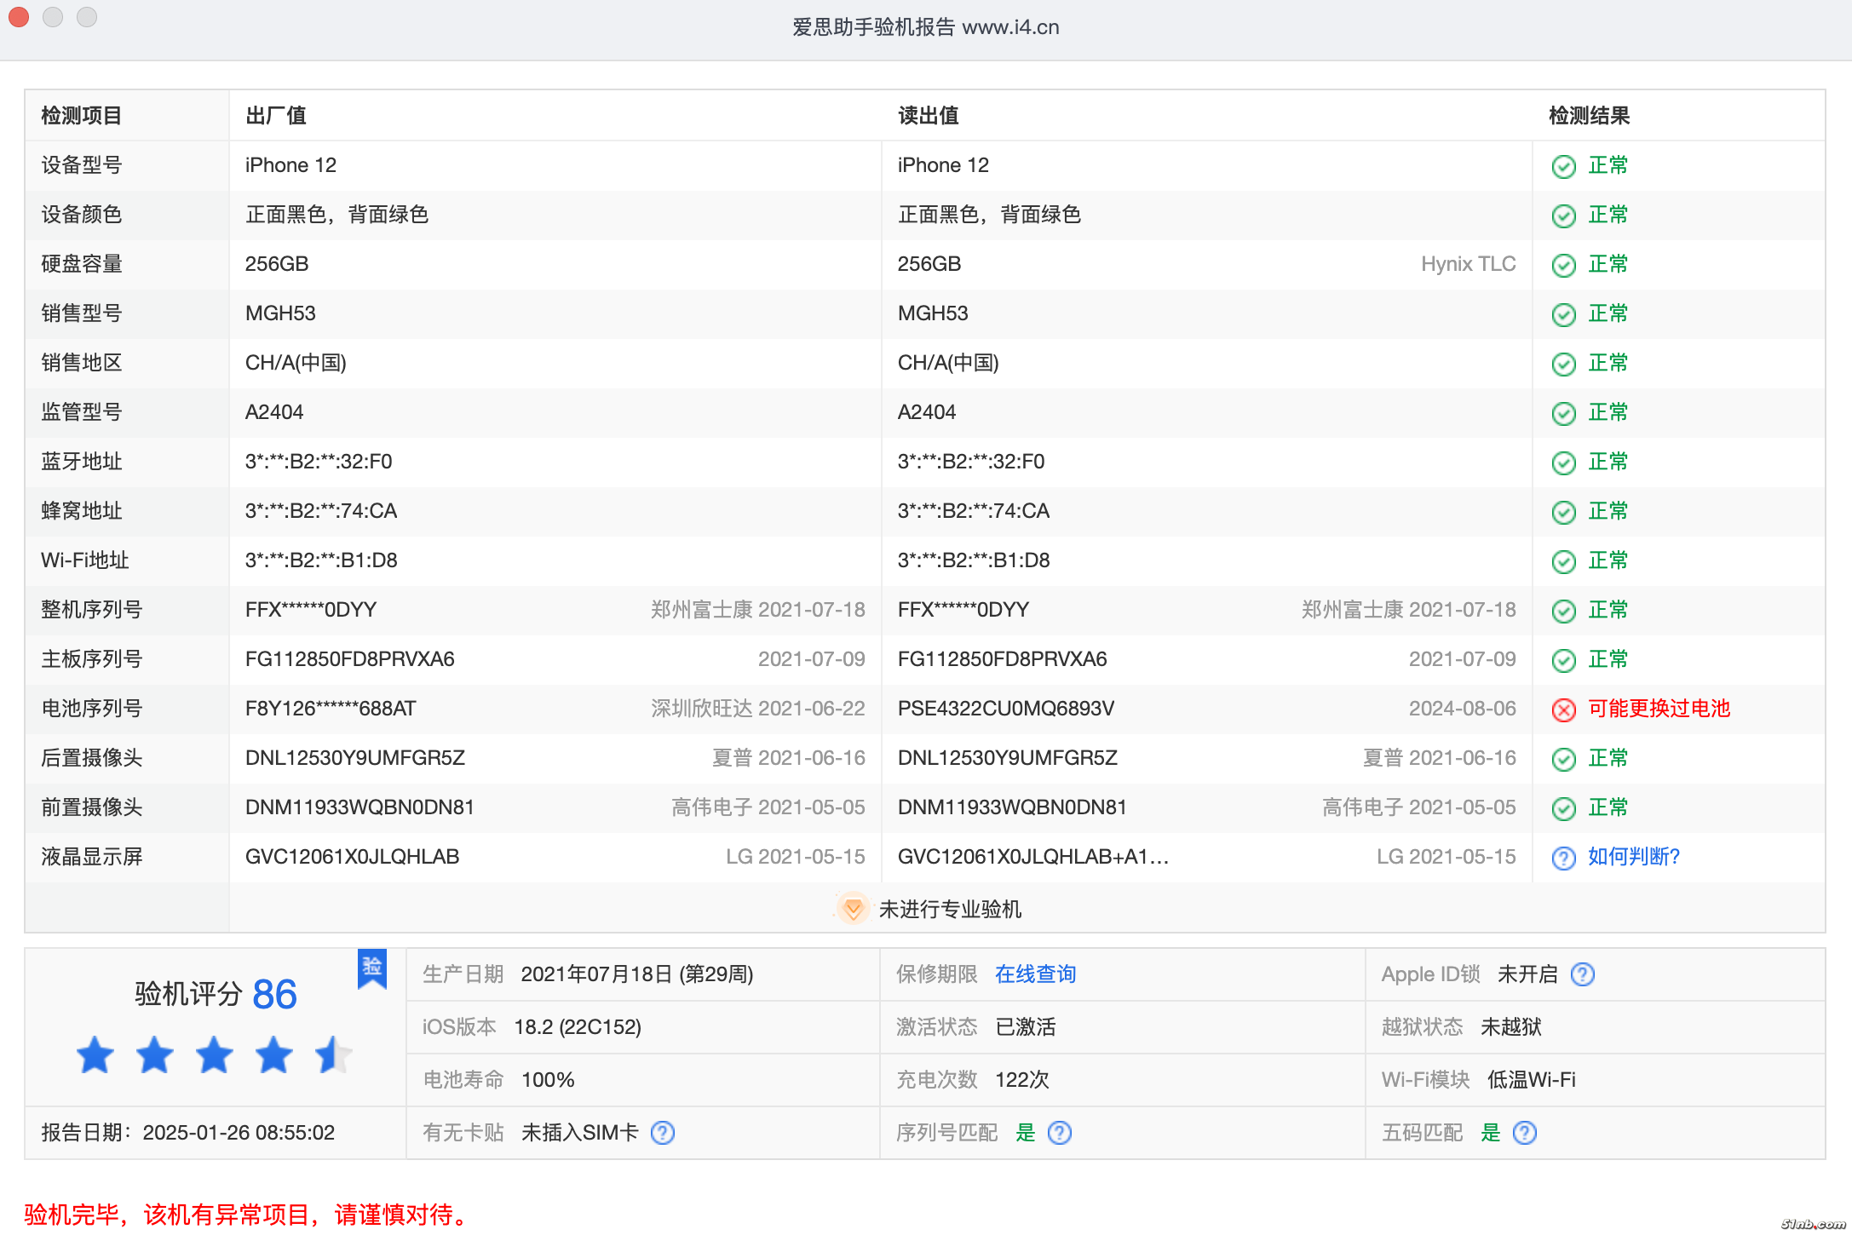Click the question mark icon beside 如何判断
This screenshot has height=1235, width=1852.
pos(1563,858)
